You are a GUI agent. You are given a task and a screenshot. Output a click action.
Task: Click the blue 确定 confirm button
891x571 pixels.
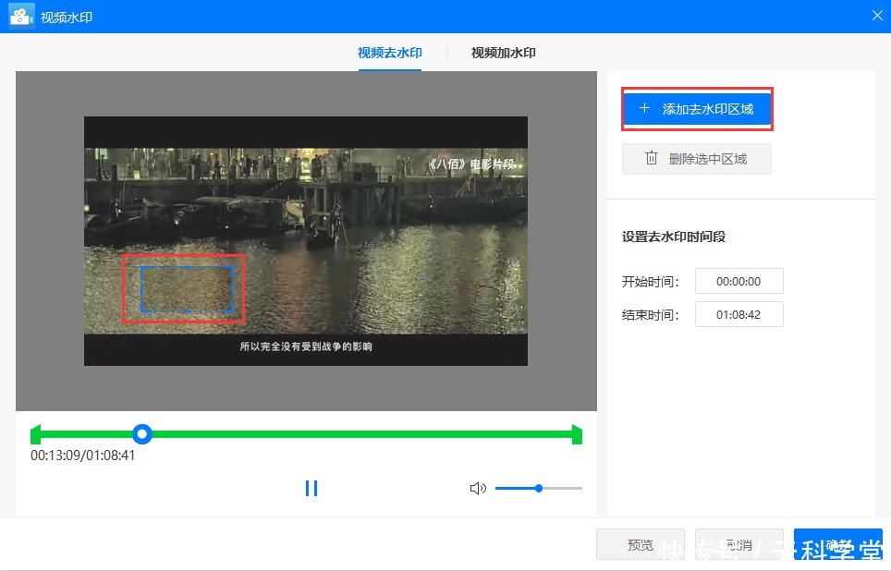[x=838, y=545]
